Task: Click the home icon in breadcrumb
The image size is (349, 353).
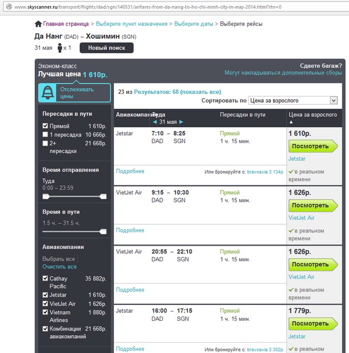Action: (38, 23)
